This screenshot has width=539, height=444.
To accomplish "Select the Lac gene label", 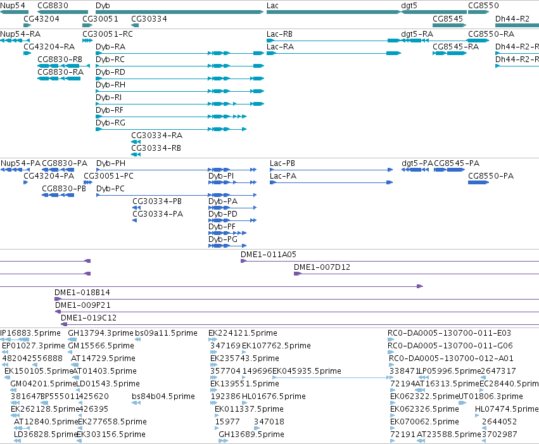I will pyautogui.click(x=272, y=6).
